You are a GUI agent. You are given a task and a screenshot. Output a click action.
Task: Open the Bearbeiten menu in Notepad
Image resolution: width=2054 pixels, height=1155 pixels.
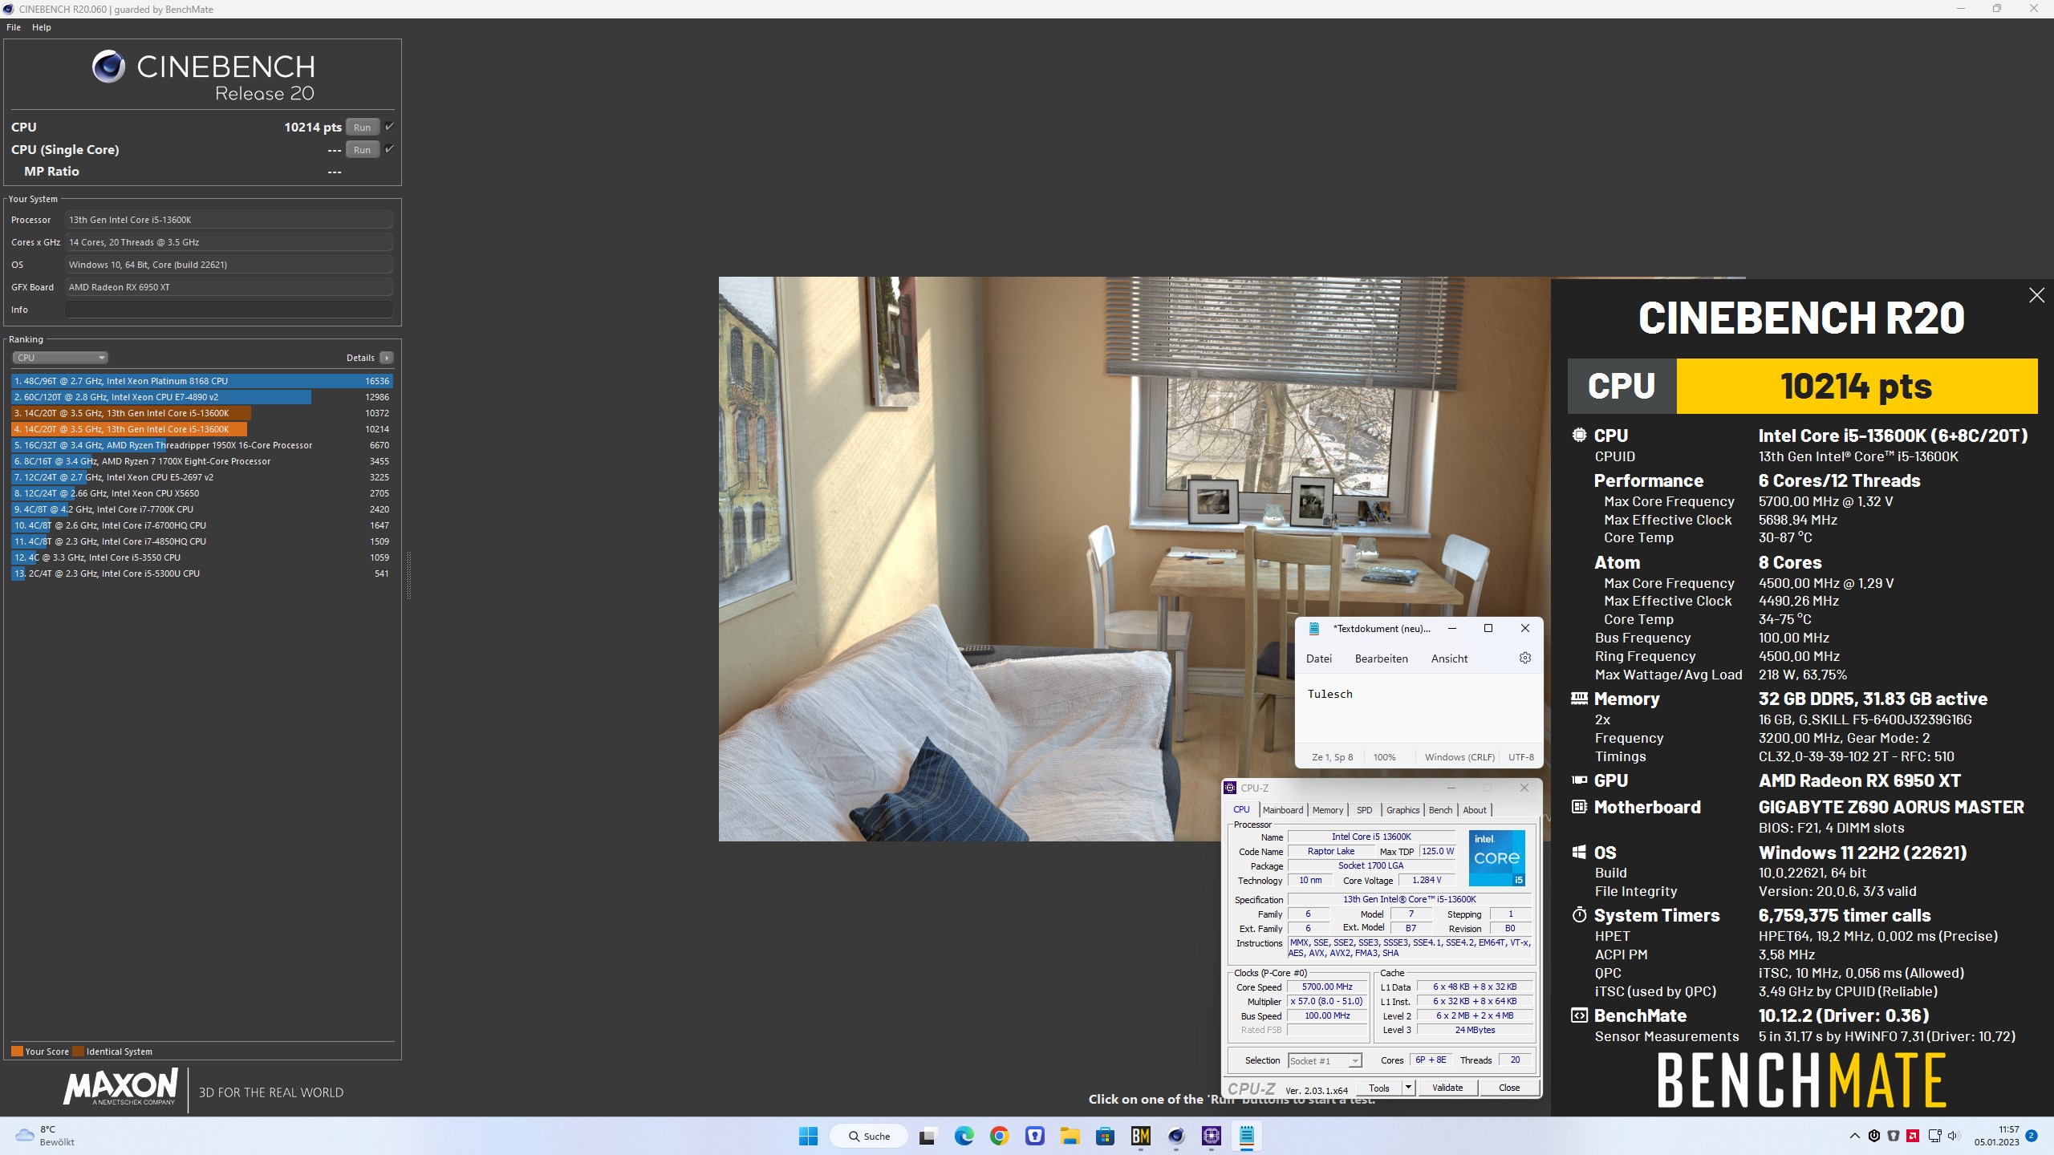tap(1381, 659)
